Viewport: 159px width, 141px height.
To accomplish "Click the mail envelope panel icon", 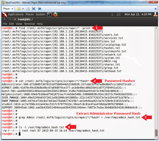I will 118,15.
